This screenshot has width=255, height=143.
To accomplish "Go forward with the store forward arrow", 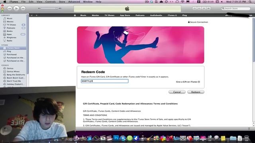I will [37, 15].
